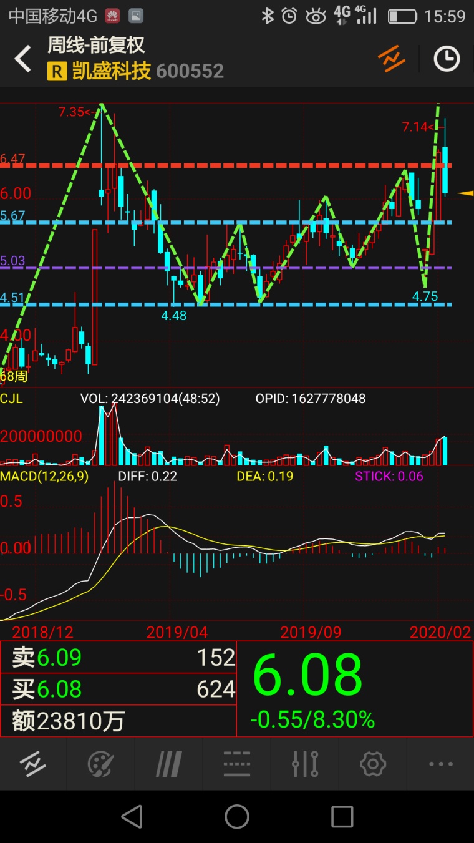Open the color palette tool
The height and width of the screenshot is (843, 474).
[100, 764]
